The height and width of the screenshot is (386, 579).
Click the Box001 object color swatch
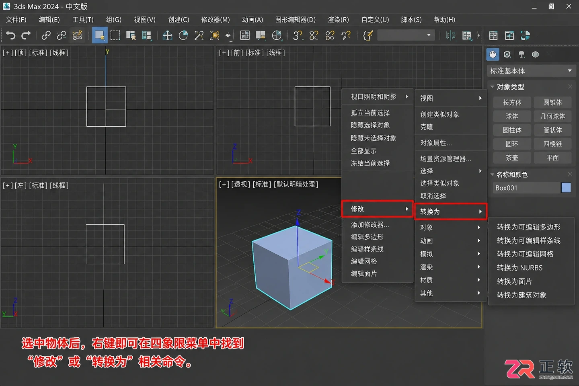(566, 188)
